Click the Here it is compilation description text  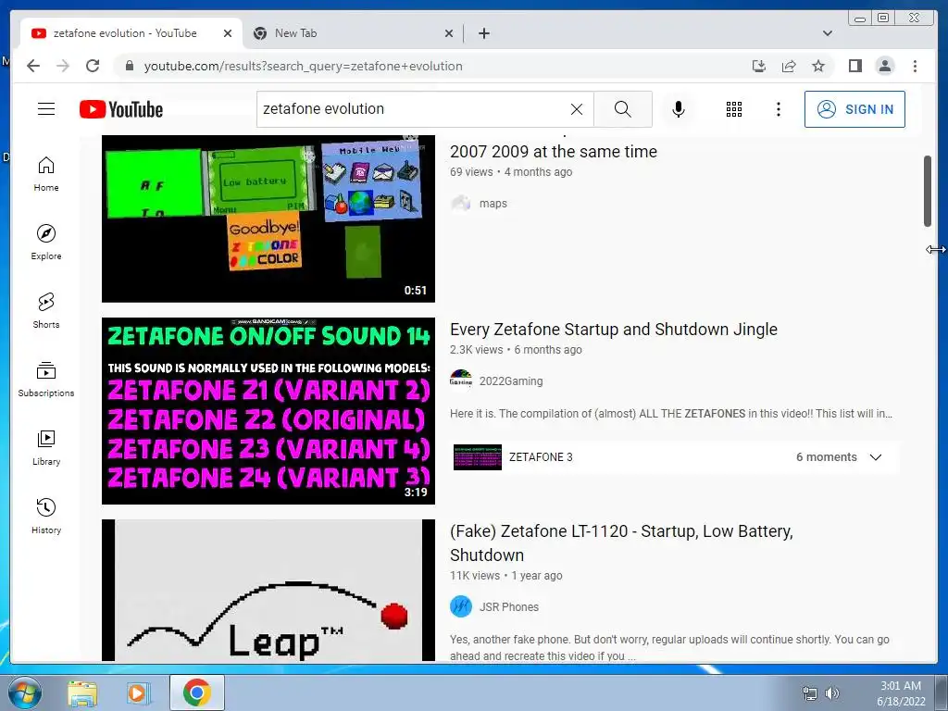671,414
